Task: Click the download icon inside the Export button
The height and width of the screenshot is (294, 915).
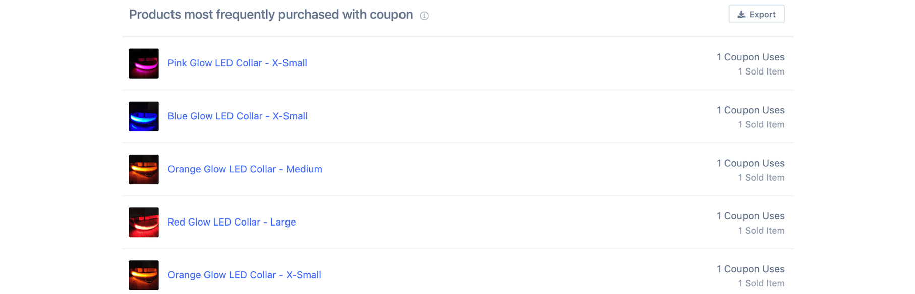Action: click(x=741, y=14)
